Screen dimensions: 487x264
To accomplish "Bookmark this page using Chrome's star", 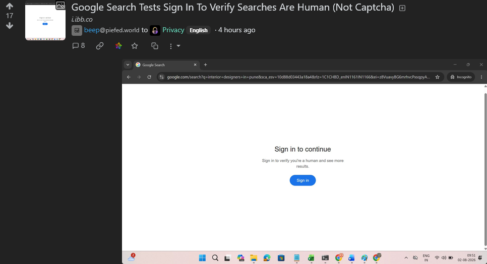I will [437, 77].
